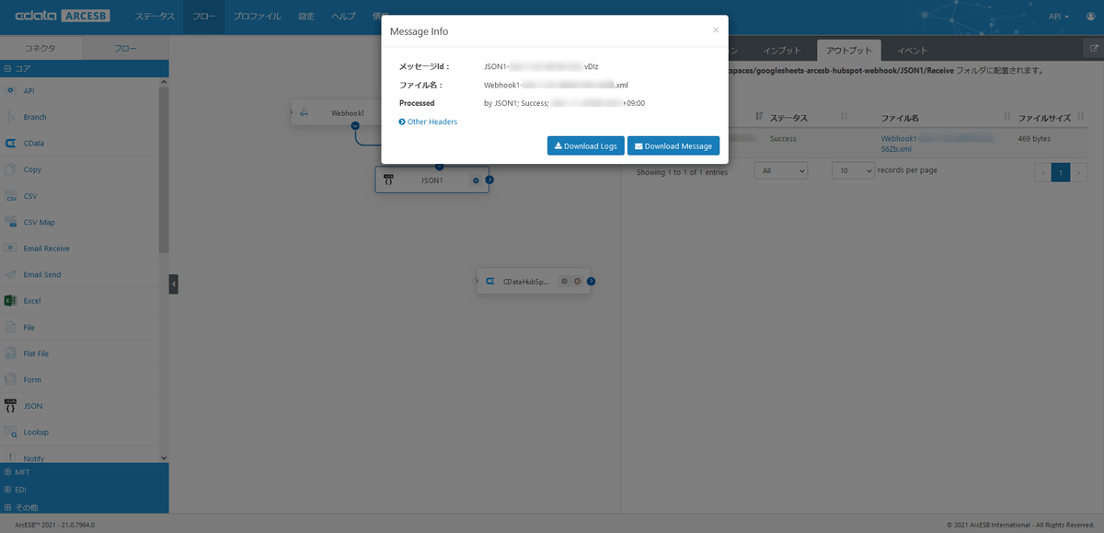Click the previous page arrow
This screenshot has height=533, width=1104.
coord(1043,172)
